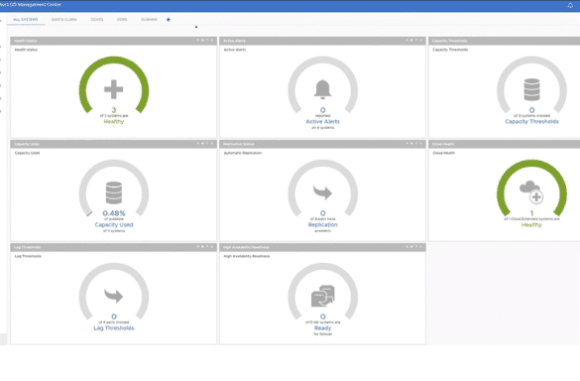The image size is (580, 381).
Task: Switch to the SANTA CLARA tab
Action: (x=64, y=20)
